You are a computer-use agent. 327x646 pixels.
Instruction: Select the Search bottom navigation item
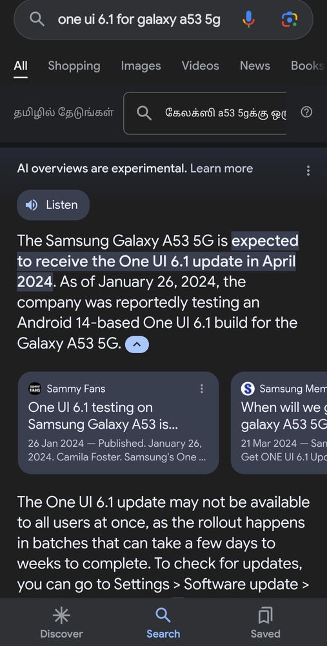coord(163,623)
